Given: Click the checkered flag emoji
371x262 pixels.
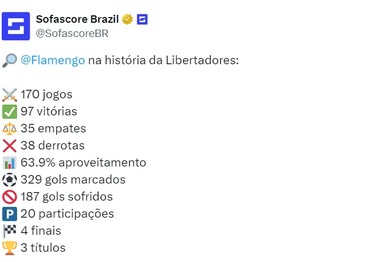Looking at the screenshot, I should [x=10, y=231].
